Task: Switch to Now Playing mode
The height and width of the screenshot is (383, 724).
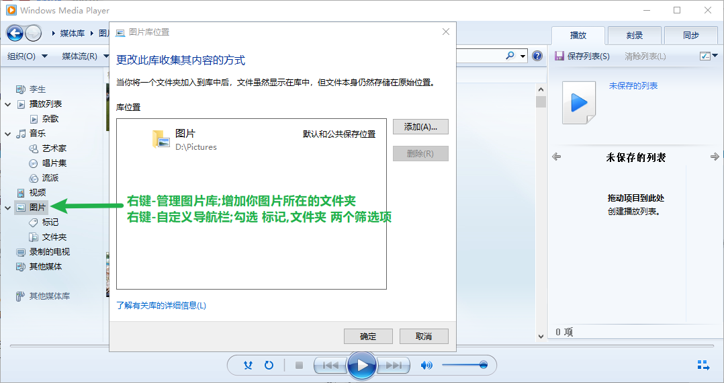Action: point(703,365)
